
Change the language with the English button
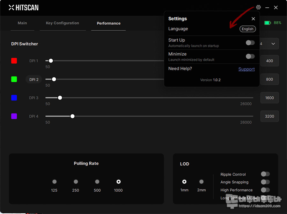(x=247, y=29)
